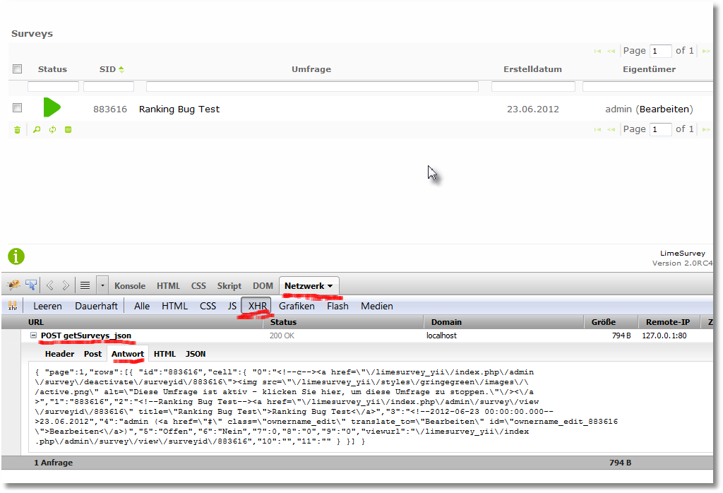Open the Netzwerk tab dropdown arrow

(x=330, y=286)
